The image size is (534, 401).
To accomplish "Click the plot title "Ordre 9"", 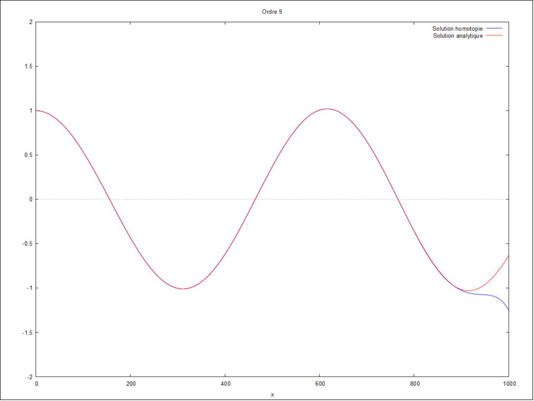I will point(272,12).
